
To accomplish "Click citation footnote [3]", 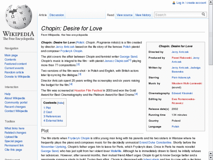I will (x=80, y=74).
